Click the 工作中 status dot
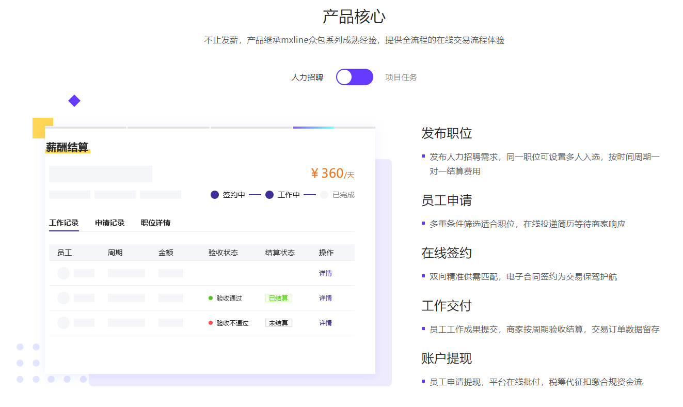683x407 pixels. (x=269, y=195)
